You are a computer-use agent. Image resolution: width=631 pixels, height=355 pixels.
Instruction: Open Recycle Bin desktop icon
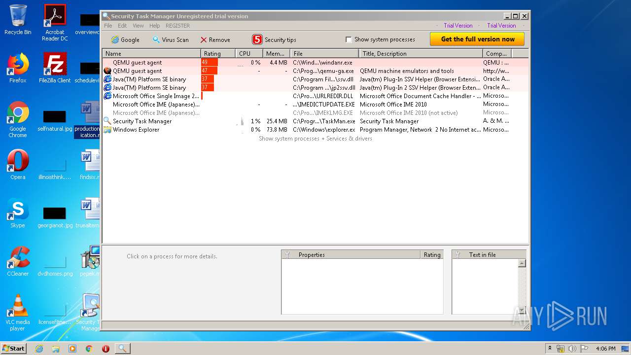18,20
